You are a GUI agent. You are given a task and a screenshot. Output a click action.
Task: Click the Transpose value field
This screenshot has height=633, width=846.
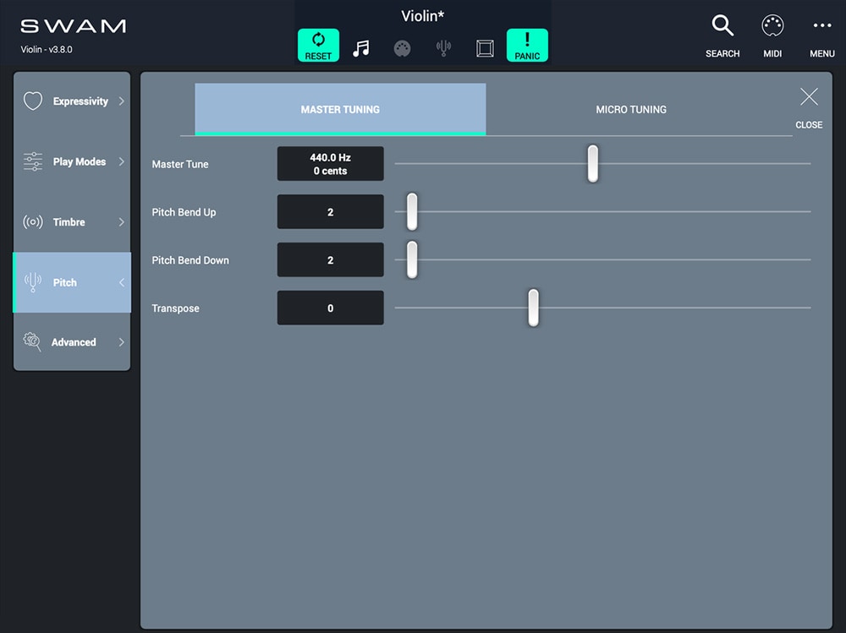[x=330, y=308]
